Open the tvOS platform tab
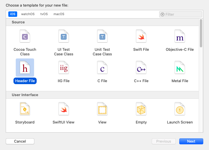The width and height of the screenshot is (209, 150). (44, 14)
